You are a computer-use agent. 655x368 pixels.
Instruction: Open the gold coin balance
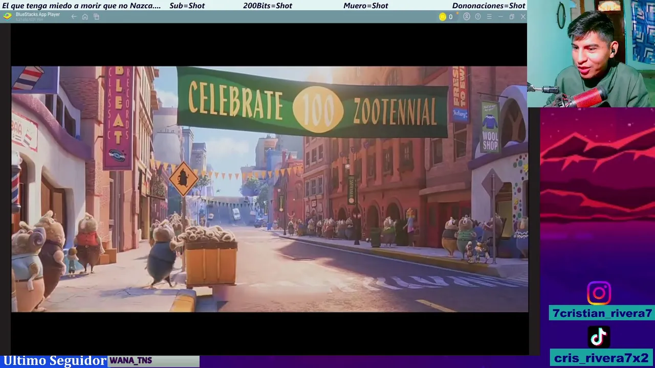(x=446, y=17)
